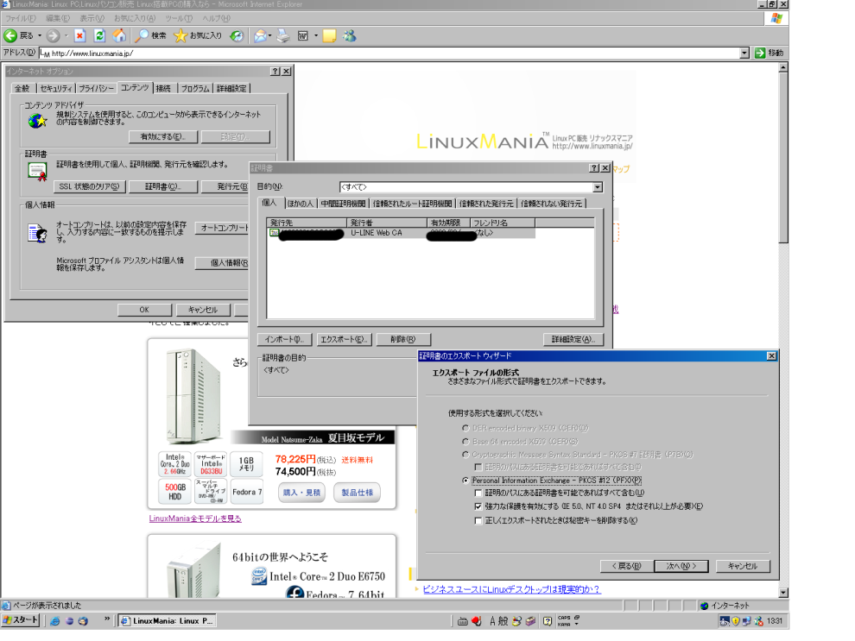Open the Messenger people icon
The width and height of the screenshot is (855, 641).
(350, 36)
